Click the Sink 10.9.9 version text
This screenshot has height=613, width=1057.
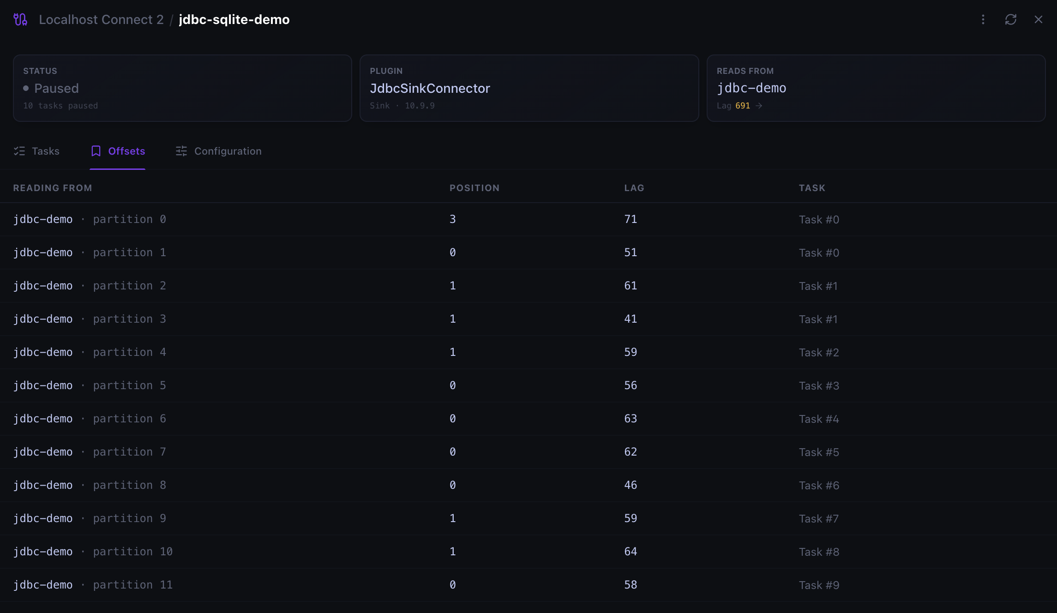click(x=402, y=106)
